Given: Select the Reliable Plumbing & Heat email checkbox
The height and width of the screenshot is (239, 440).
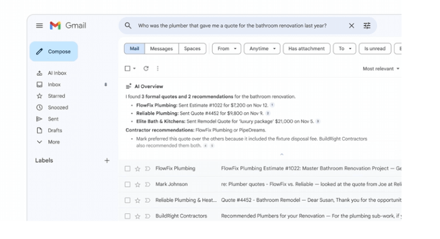Looking at the screenshot, I should point(127,200).
